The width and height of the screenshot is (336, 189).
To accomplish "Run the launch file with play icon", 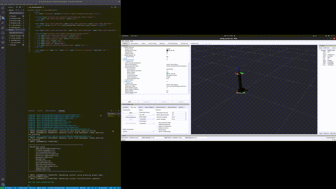I will click(112, 7).
